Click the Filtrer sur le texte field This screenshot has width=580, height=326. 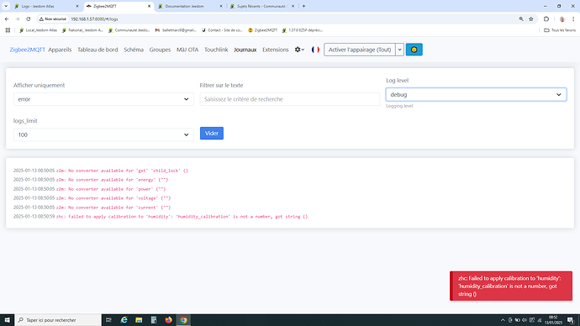(x=290, y=99)
